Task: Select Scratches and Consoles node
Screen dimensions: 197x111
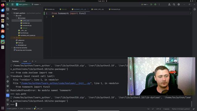Action: coord(24,50)
